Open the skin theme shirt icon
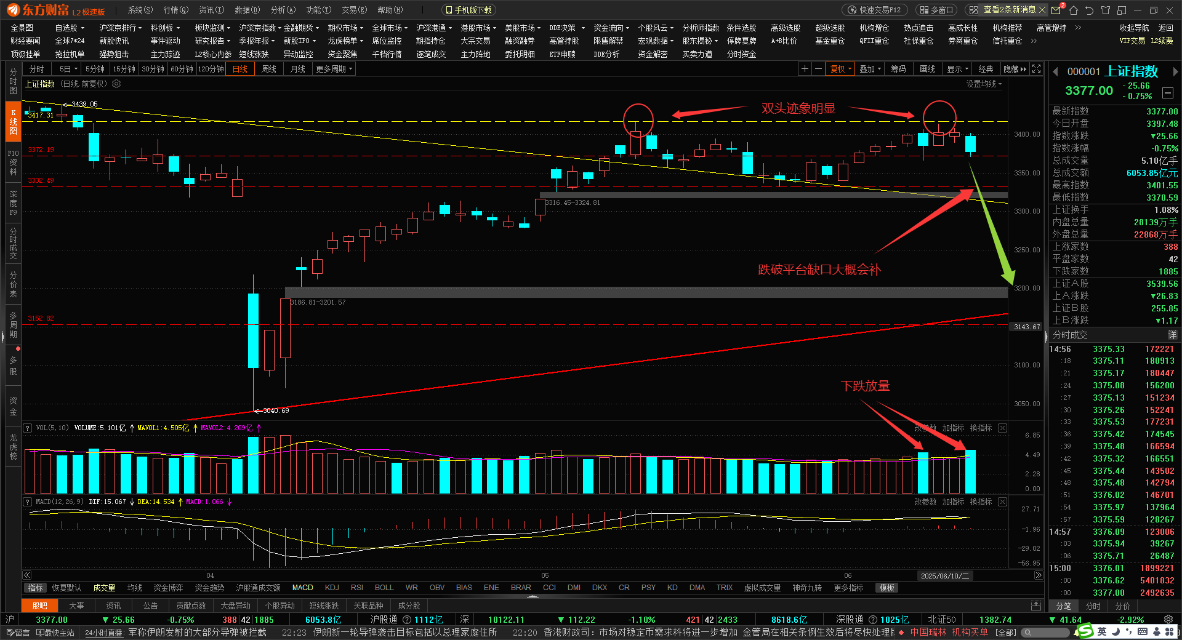 coord(1106,10)
